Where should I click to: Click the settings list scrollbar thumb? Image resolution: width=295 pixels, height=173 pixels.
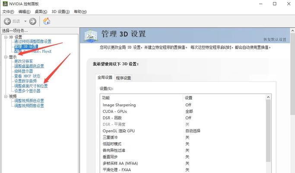click(x=268, y=131)
